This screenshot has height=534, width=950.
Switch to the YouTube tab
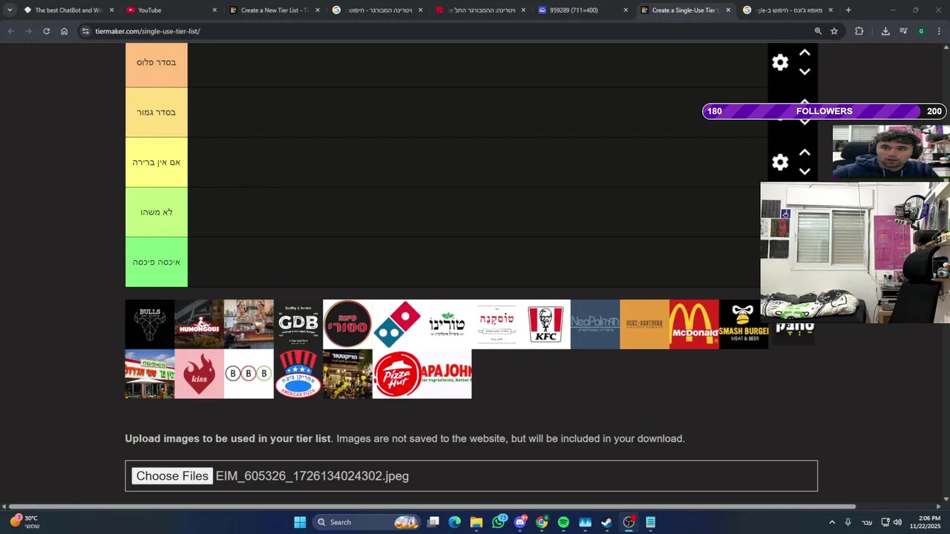170,10
